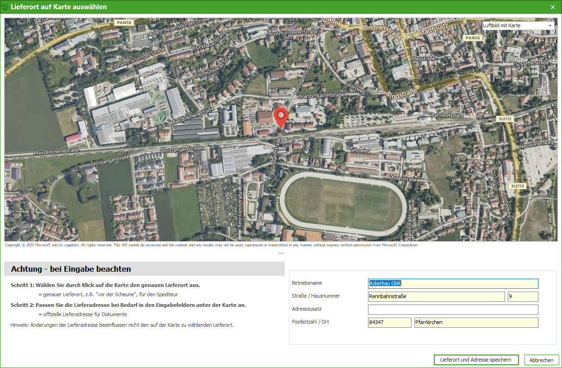Click the Ort field showing "Pfarrkirchen"
Viewport: 562px width, 368px height.
click(476, 322)
